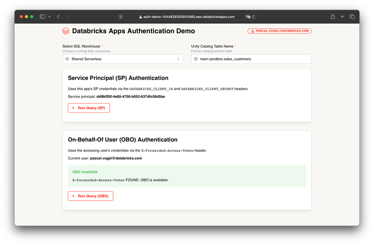Reload the page with refresh icon

pos(253,17)
